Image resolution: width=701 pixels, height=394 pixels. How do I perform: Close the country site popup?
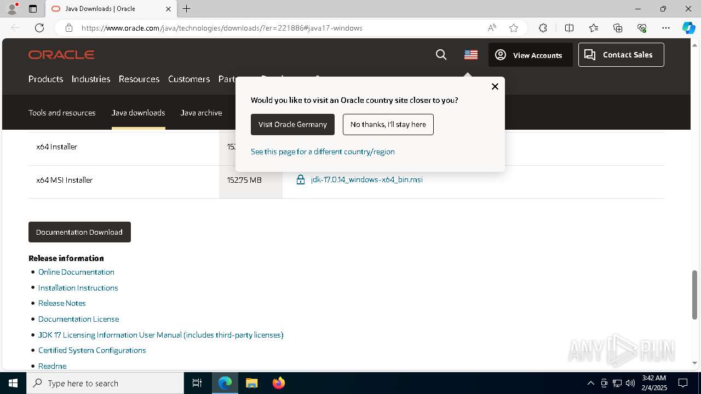coord(495,86)
